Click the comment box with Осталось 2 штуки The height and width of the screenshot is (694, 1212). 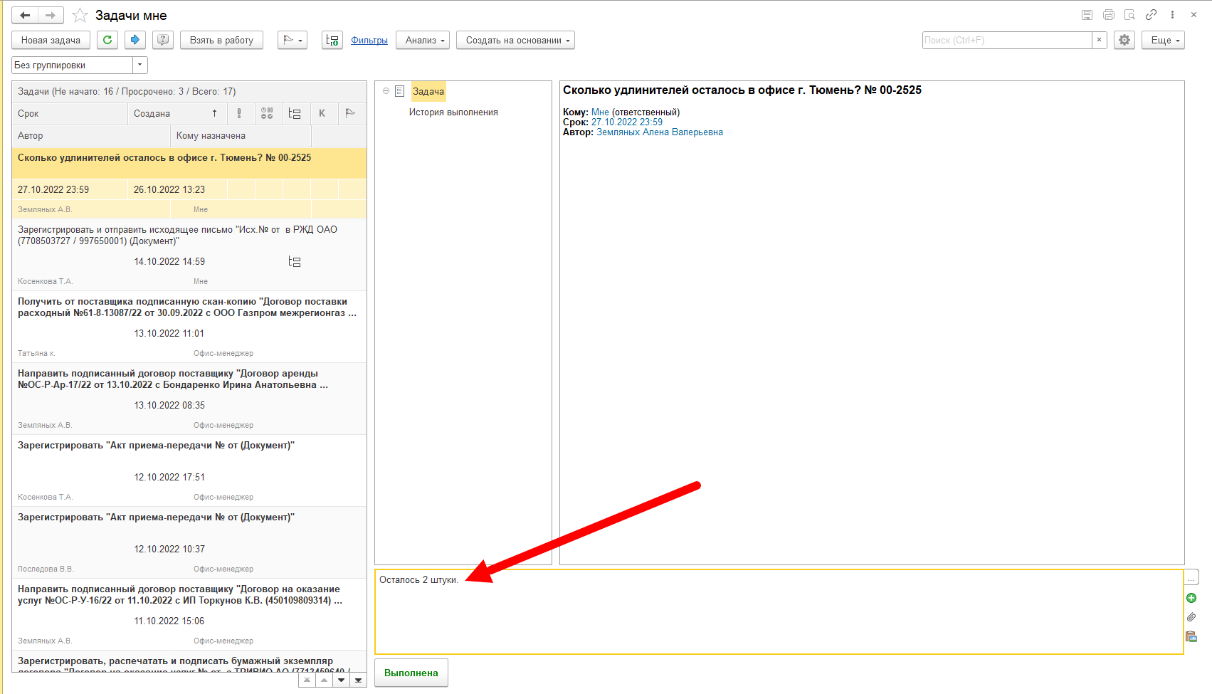[779, 611]
